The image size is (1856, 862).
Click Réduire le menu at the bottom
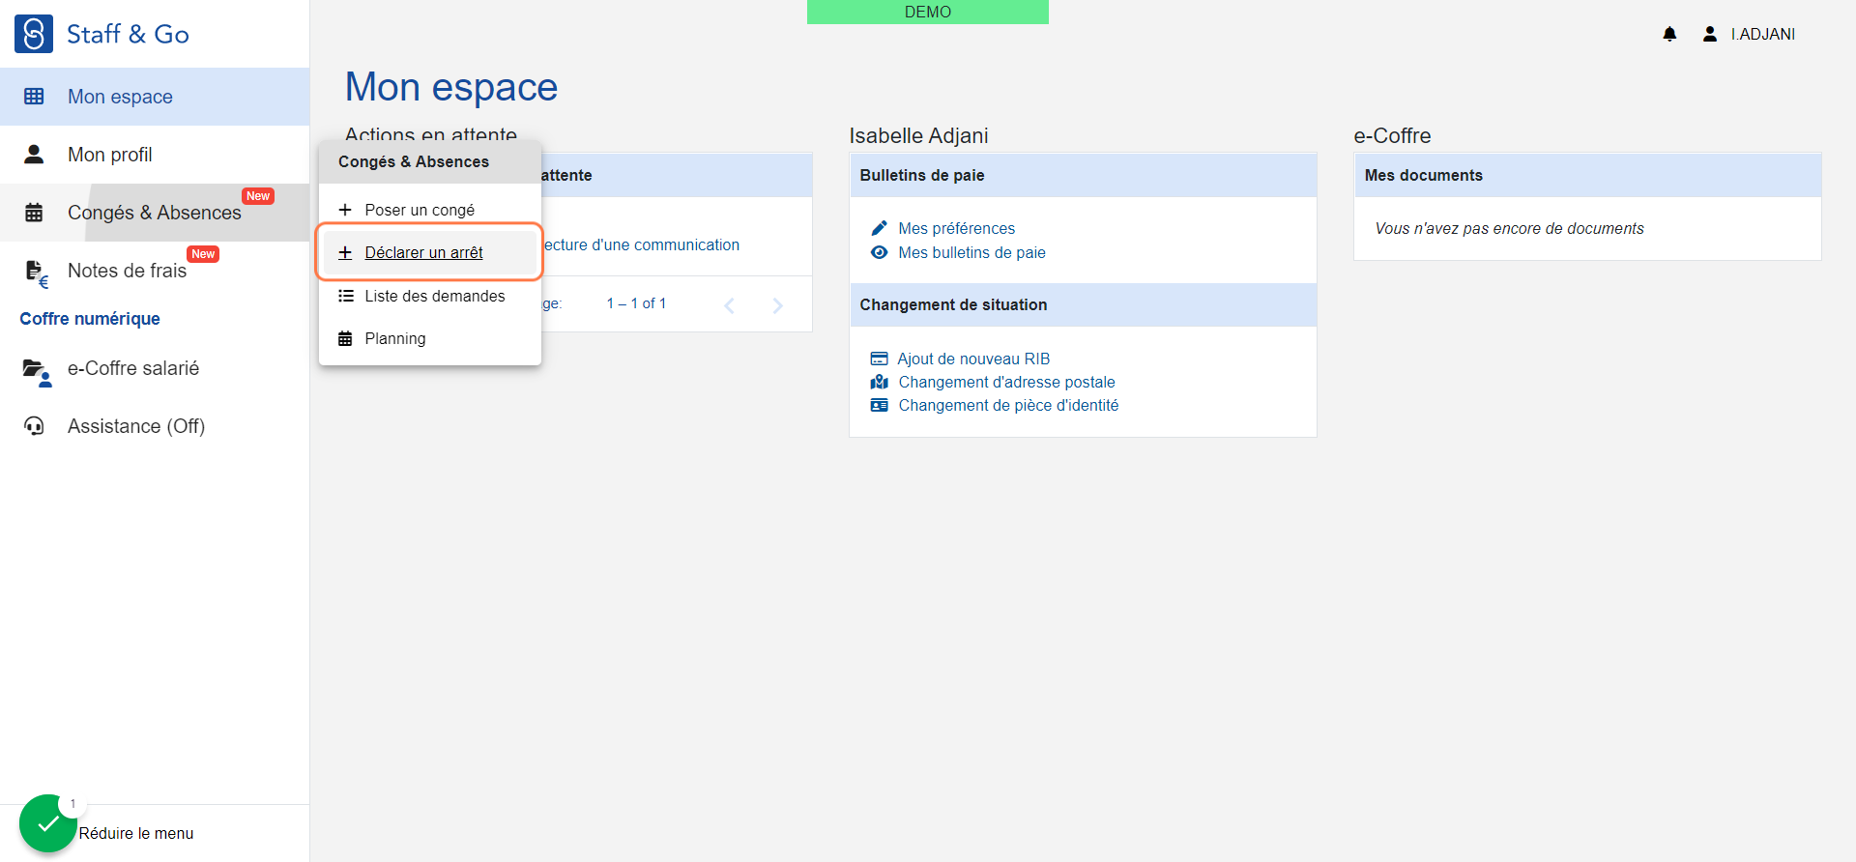click(136, 833)
